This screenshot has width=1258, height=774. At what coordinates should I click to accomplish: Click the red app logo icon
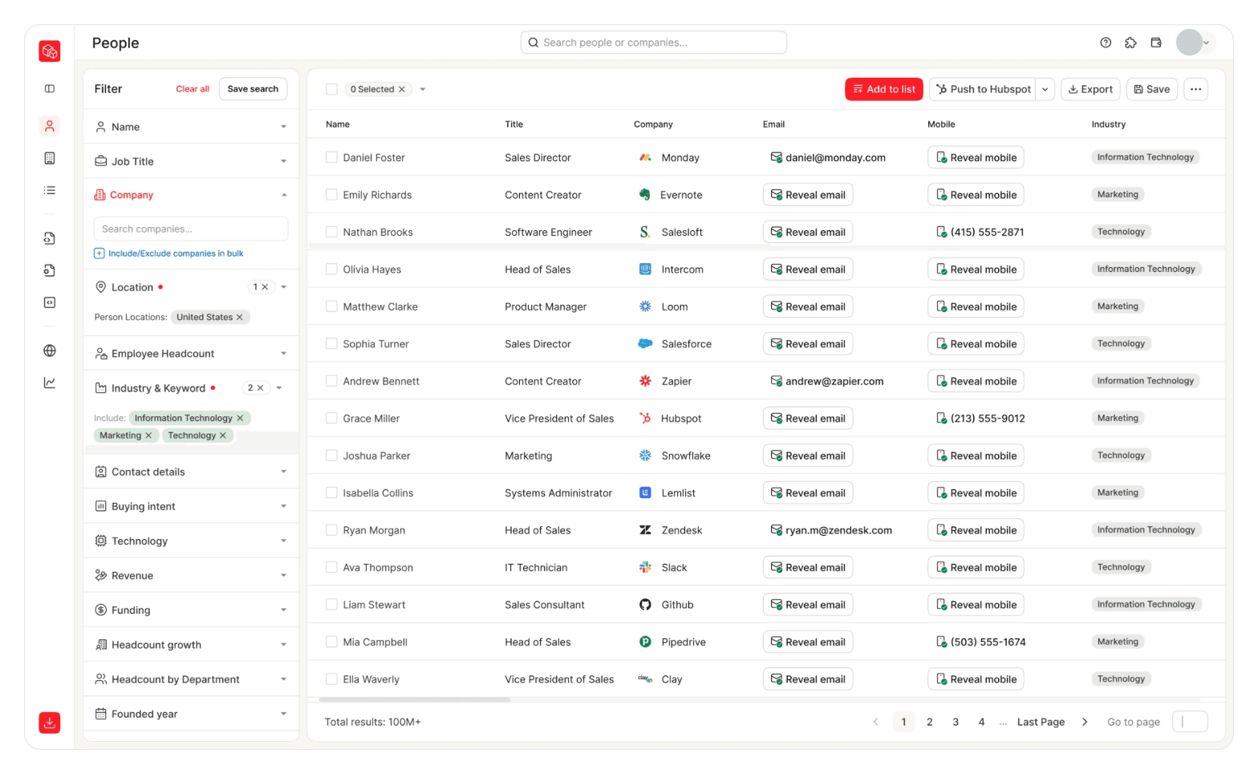(50, 51)
